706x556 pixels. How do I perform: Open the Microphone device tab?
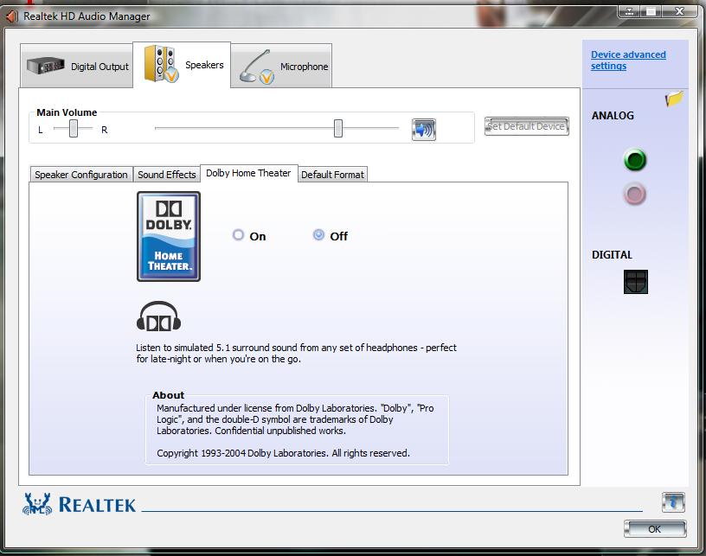pyautogui.click(x=281, y=66)
